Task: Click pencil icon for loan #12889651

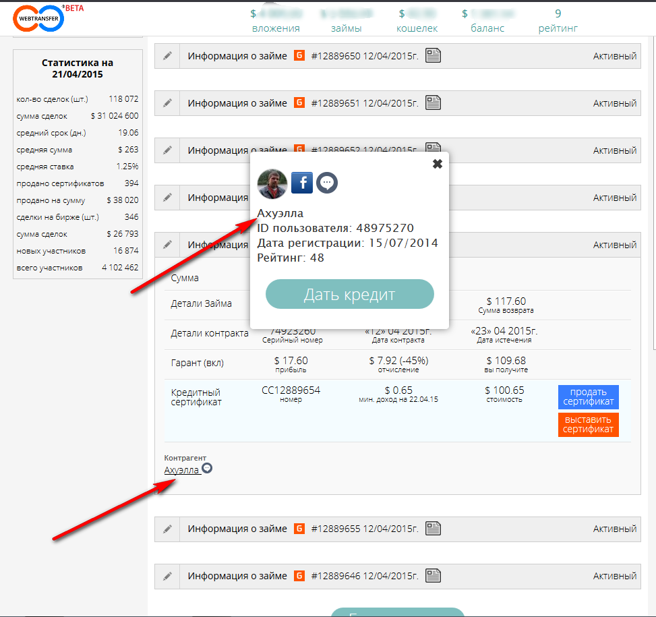Action: 167,103
